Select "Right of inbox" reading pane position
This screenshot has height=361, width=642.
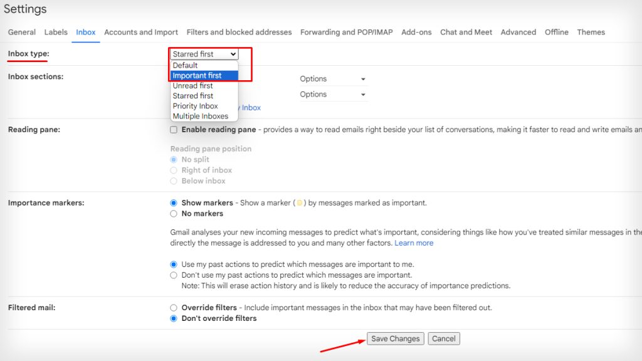point(174,170)
